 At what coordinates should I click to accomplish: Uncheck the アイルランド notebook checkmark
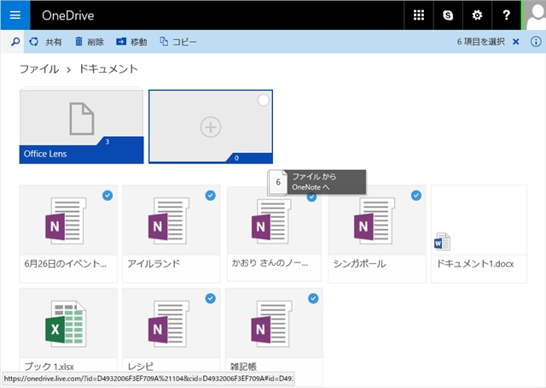pyautogui.click(x=211, y=196)
